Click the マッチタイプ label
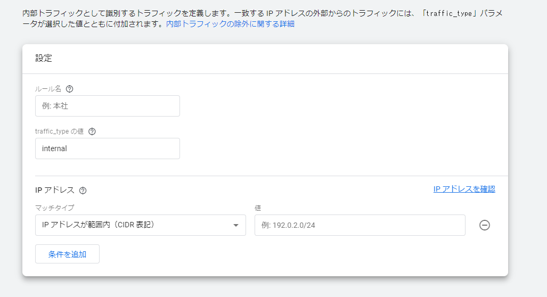Image resolution: width=547 pixels, height=297 pixels. (55, 208)
